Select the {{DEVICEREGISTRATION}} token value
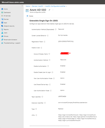This screenshot has height=128, width=105. [66, 41]
